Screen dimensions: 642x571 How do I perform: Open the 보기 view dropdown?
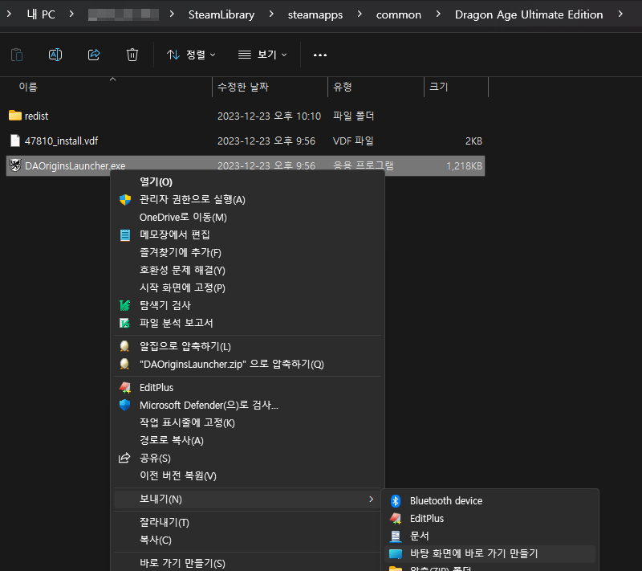[x=262, y=55]
